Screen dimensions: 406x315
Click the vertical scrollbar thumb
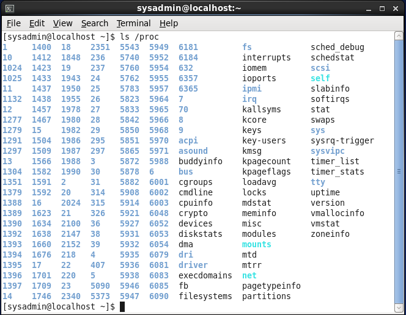pos(399,172)
